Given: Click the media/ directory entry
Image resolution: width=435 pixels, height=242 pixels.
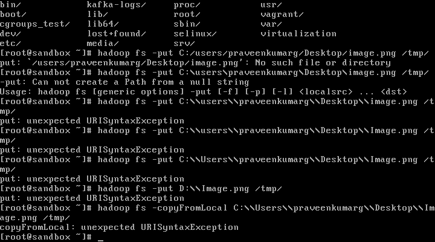Looking at the screenshot, I should (103, 44).
